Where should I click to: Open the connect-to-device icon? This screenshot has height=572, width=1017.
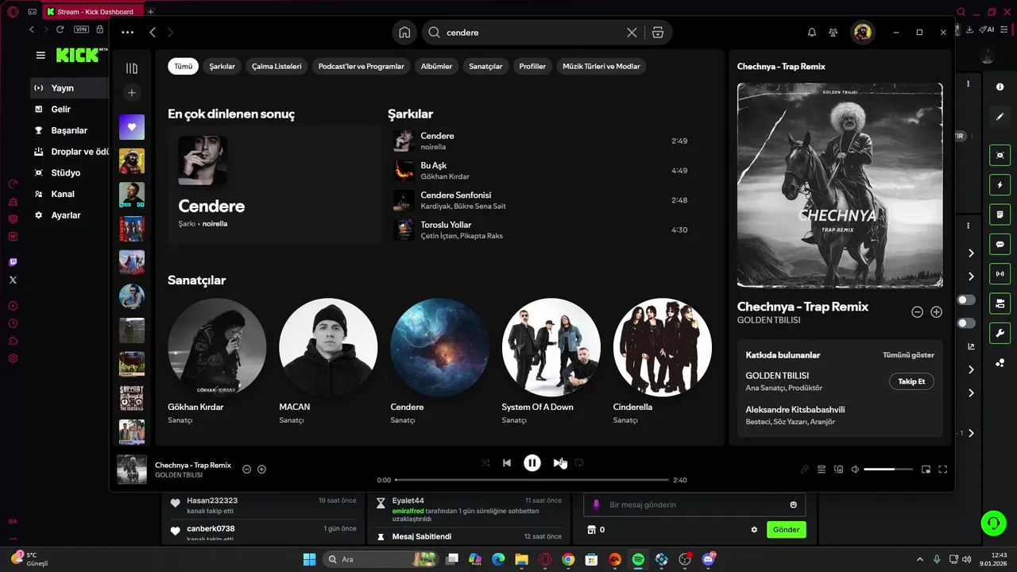[x=838, y=470]
